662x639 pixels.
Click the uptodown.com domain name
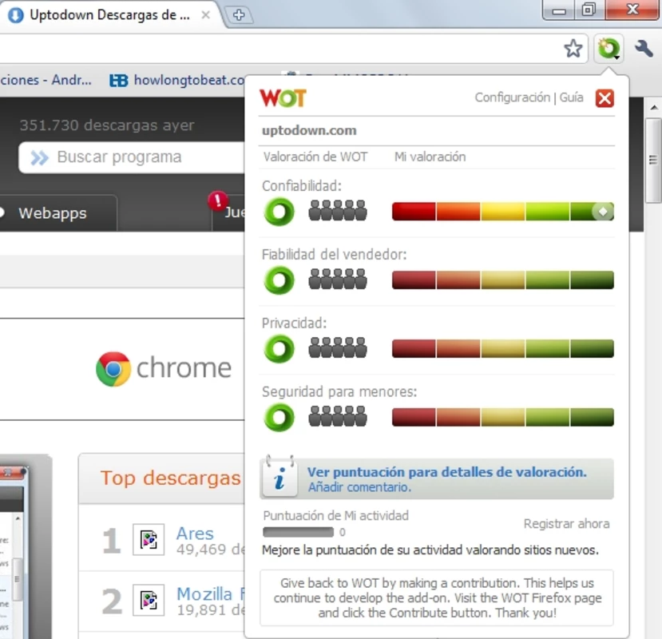pyautogui.click(x=309, y=130)
